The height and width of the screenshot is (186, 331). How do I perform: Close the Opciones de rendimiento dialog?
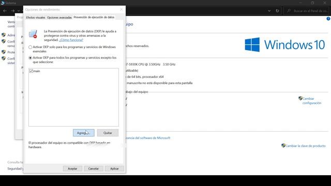[121, 9]
